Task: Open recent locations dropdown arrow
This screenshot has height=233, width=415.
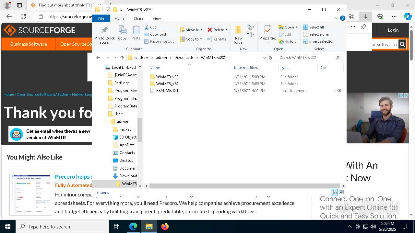Action: pyautogui.click(x=115, y=58)
